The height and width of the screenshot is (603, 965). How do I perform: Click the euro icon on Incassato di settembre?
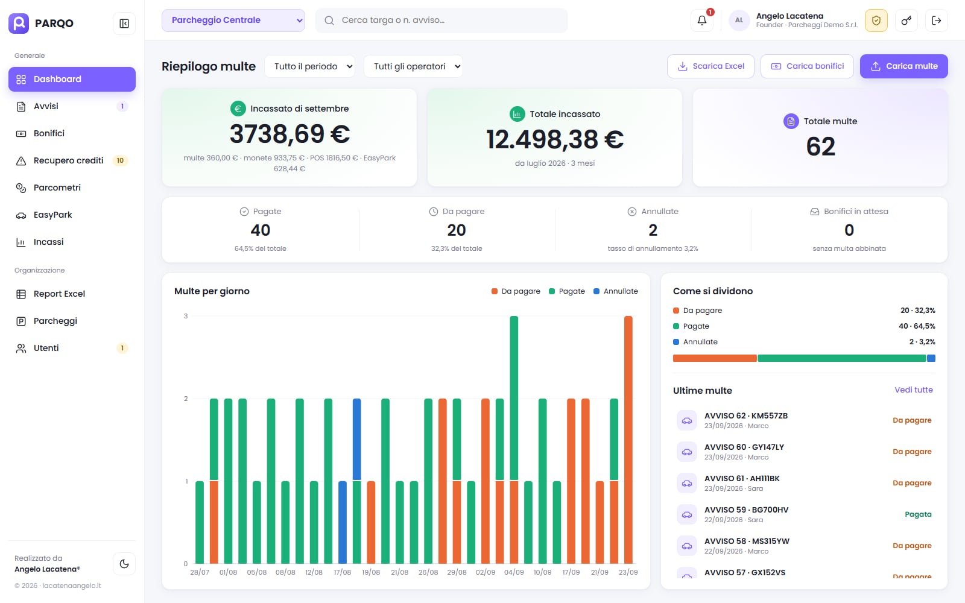(238, 109)
